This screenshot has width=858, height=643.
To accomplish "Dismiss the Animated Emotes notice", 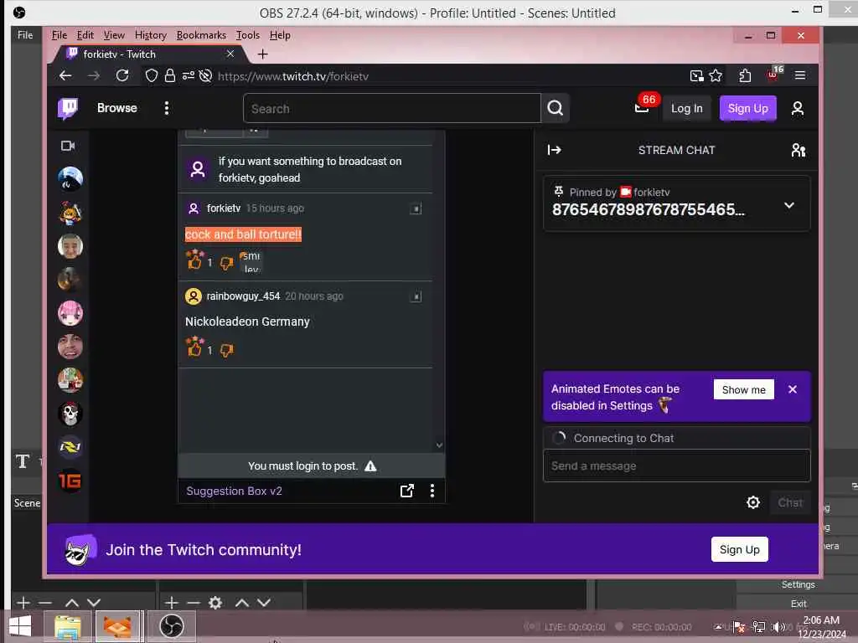I will [x=793, y=389].
